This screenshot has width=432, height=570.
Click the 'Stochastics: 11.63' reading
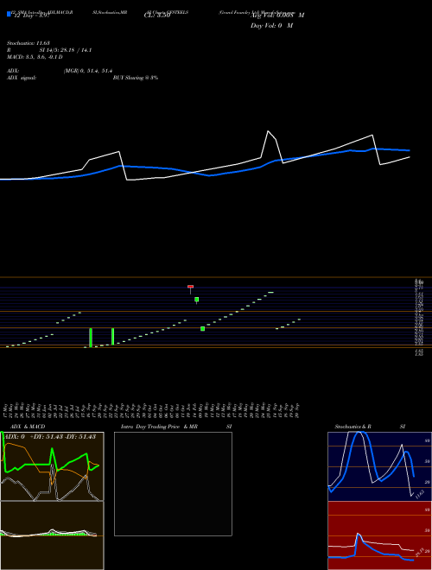click(x=28, y=43)
